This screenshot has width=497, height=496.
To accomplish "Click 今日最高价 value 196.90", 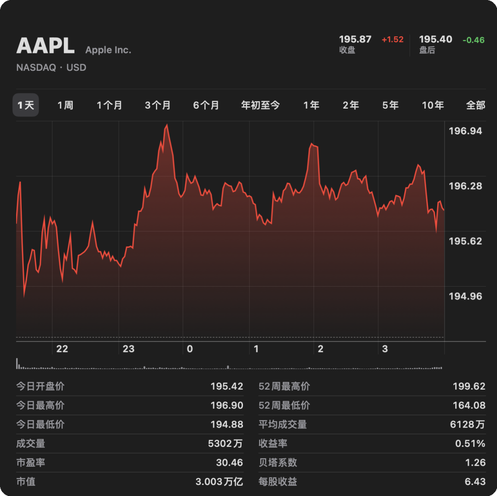I will [226, 405].
